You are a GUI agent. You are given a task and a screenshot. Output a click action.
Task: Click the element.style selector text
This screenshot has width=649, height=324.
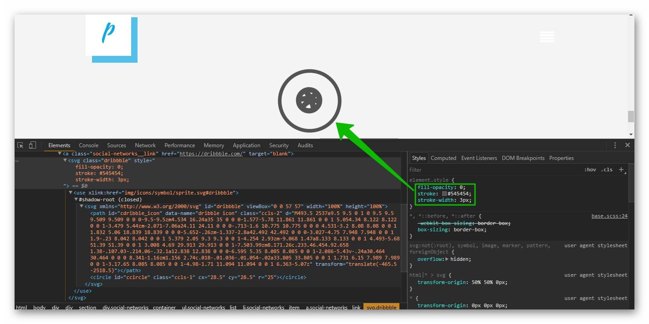coord(429,180)
